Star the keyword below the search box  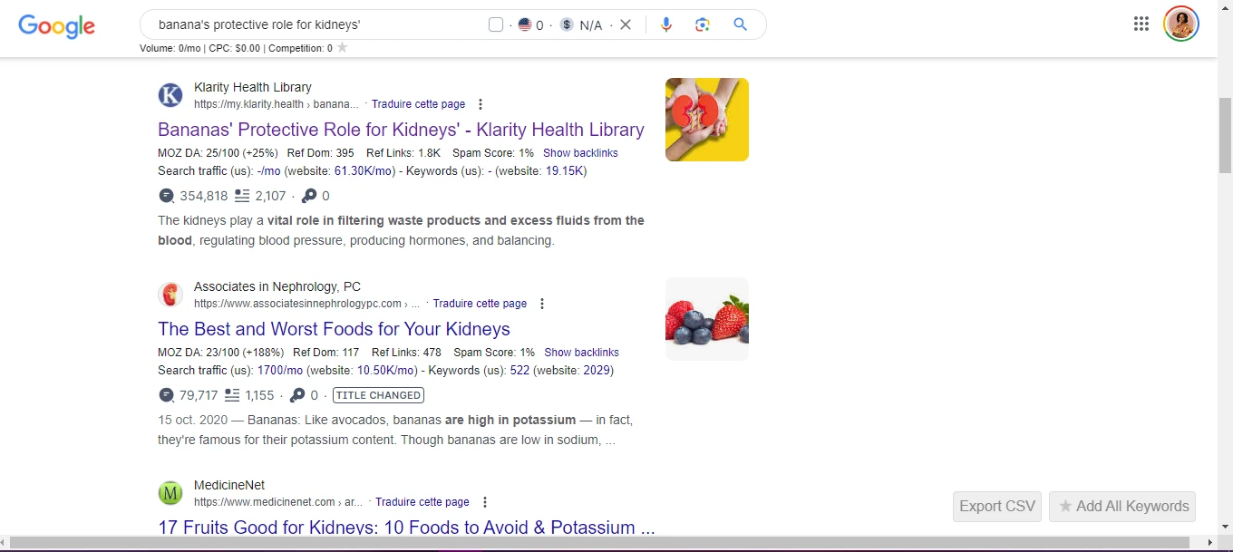[342, 47]
